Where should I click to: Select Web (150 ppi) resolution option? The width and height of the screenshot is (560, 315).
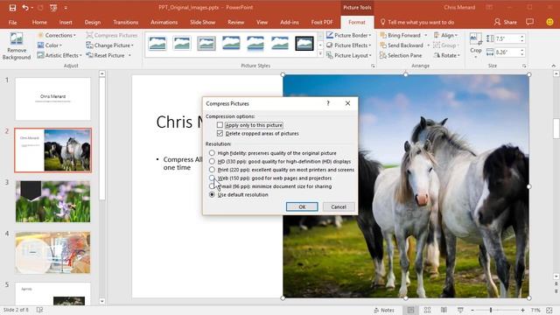[212, 178]
